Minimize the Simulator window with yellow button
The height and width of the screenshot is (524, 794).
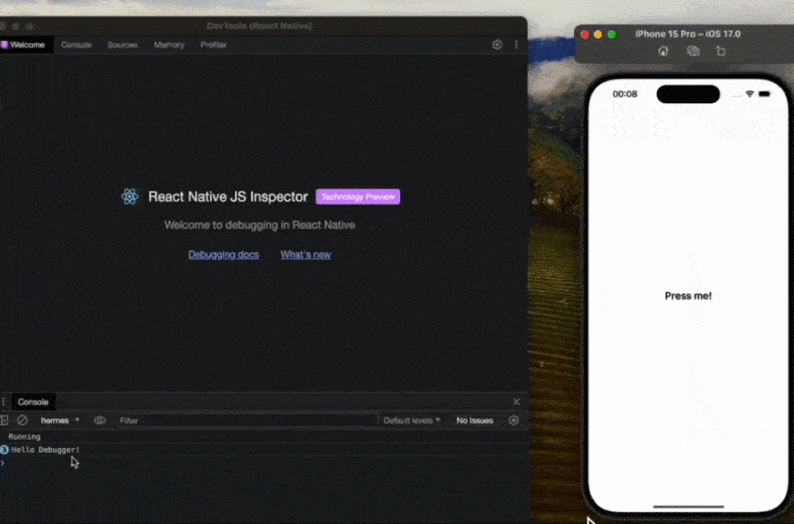click(598, 35)
